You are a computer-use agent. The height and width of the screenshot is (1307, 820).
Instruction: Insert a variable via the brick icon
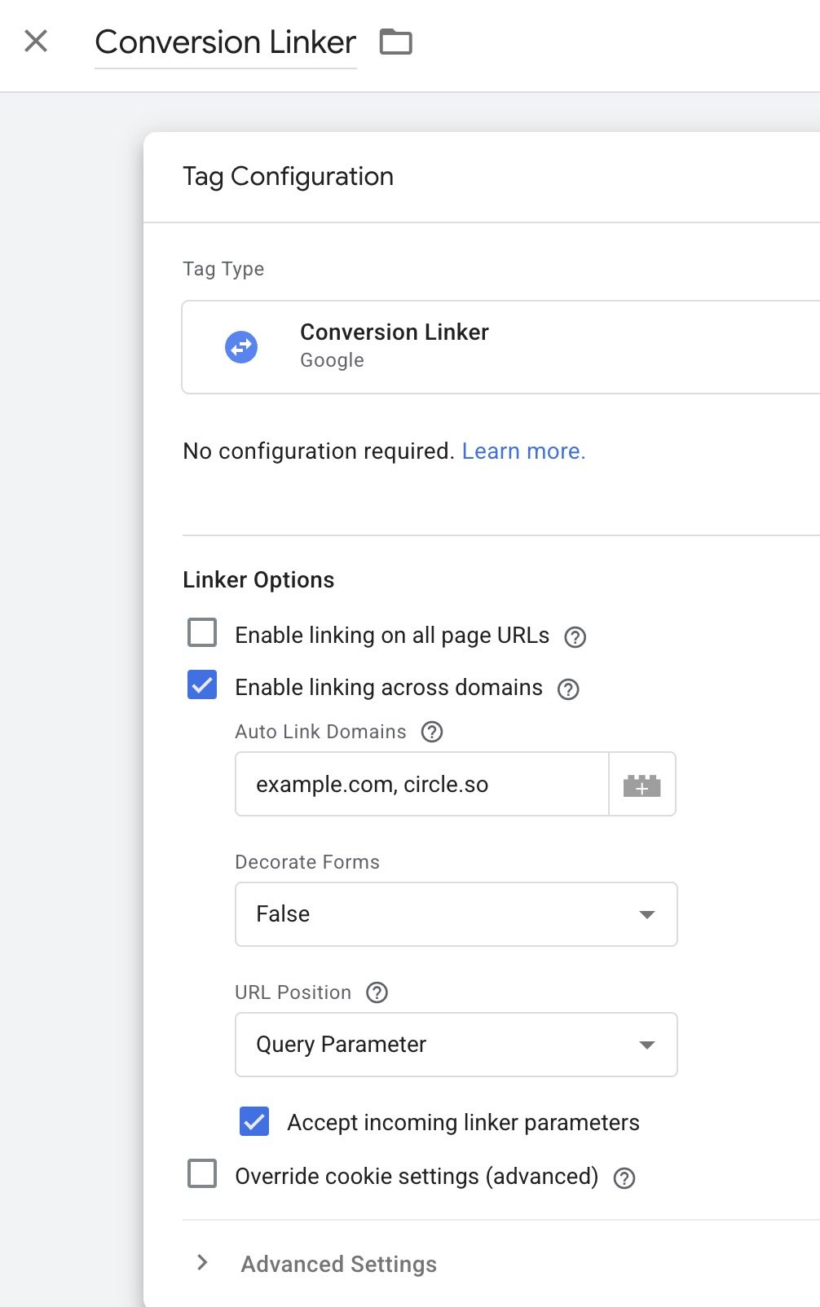point(642,784)
